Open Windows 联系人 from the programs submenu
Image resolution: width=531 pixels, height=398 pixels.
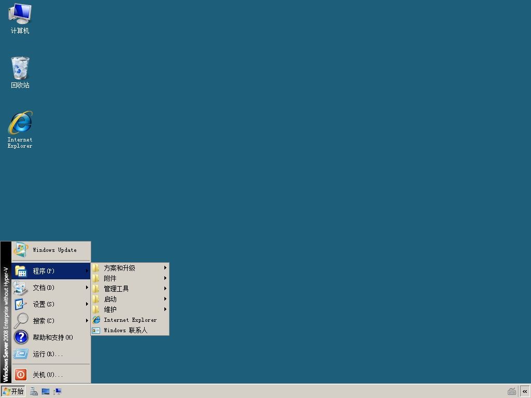130,330
